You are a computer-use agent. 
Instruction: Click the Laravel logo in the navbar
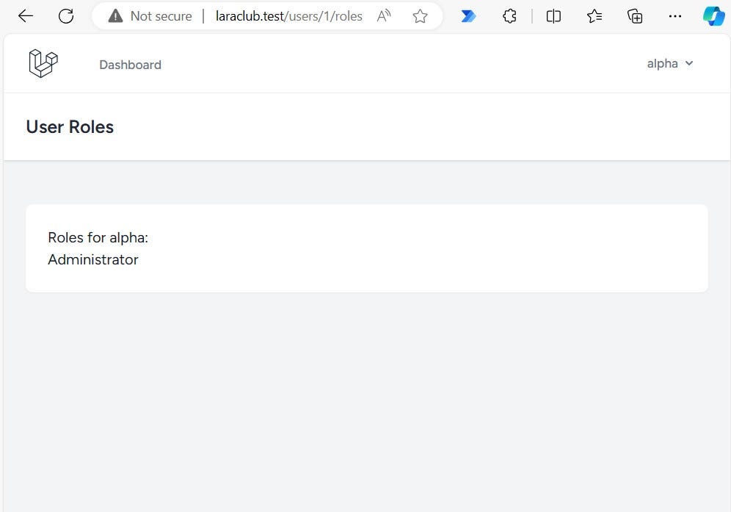(x=43, y=63)
